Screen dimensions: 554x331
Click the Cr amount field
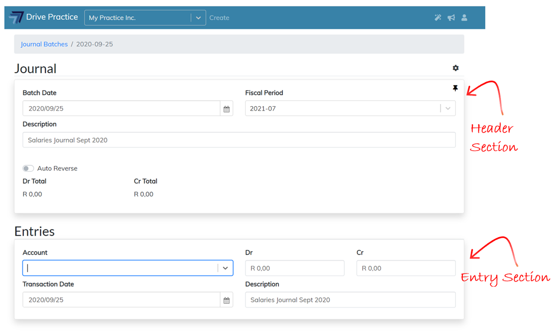click(406, 268)
